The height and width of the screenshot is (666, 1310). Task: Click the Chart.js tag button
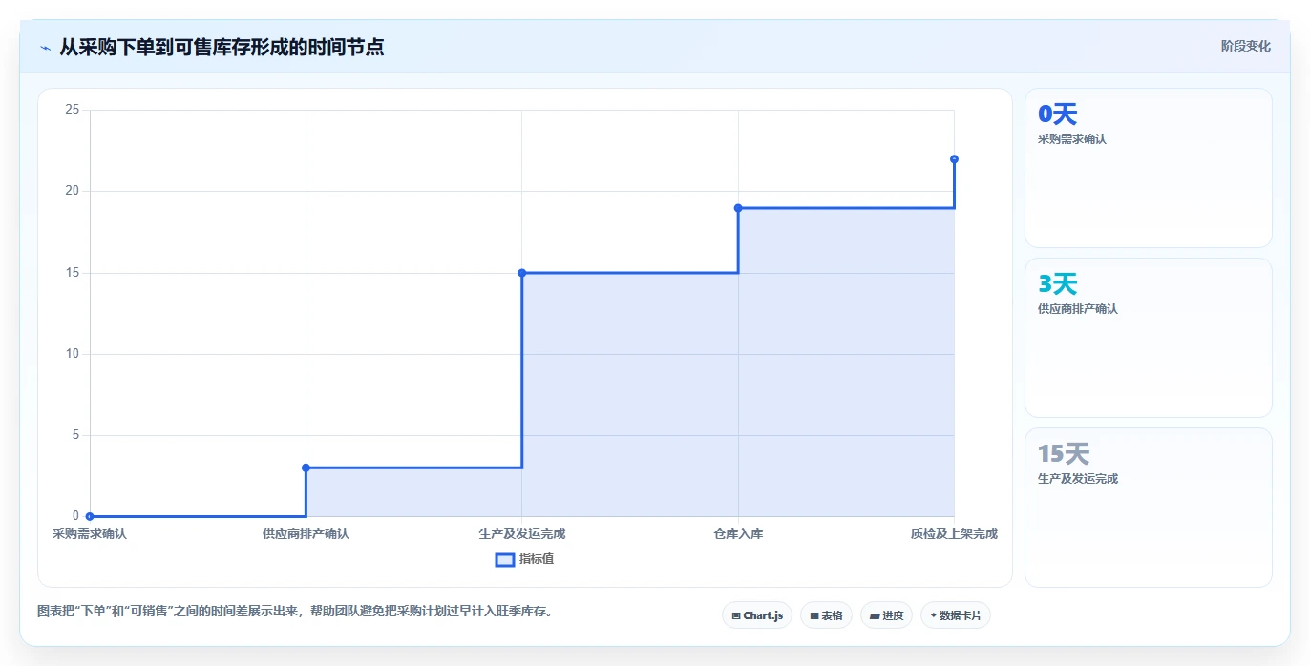(x=757, y=615)
